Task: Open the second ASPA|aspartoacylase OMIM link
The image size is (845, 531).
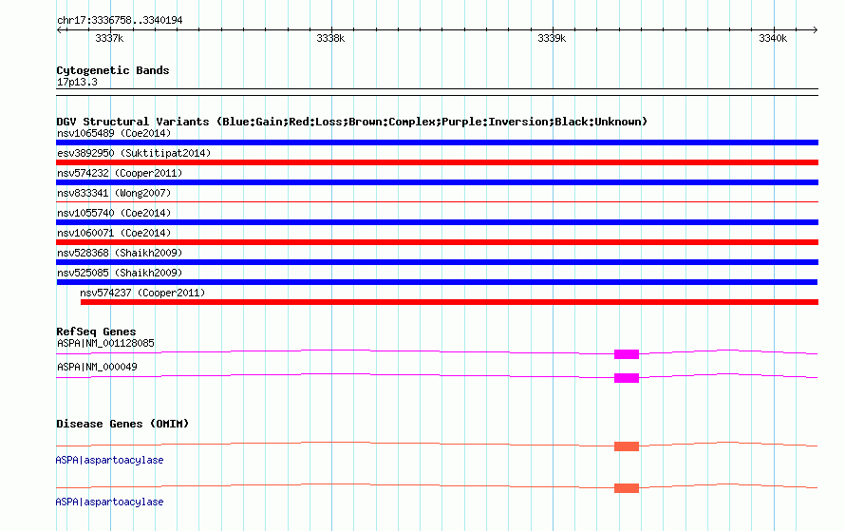Action: click(109, 502)
